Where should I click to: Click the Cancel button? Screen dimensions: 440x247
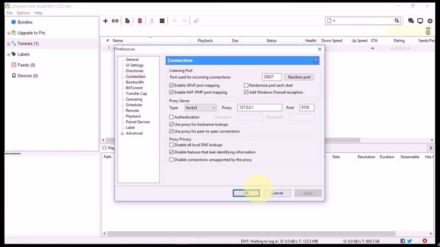[277, 193]
